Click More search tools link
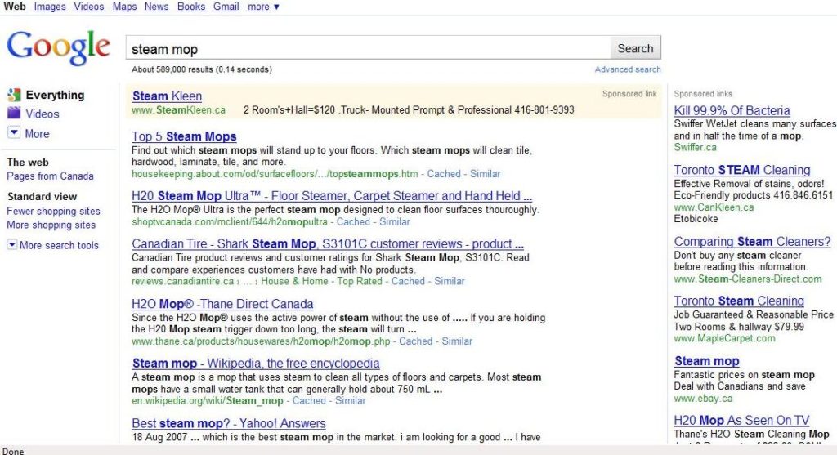Screen dimensions: 837x455 point(59,245)
